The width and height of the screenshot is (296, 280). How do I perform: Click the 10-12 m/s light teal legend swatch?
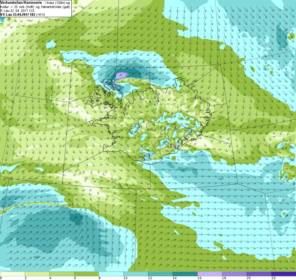(x=136, y=274)
